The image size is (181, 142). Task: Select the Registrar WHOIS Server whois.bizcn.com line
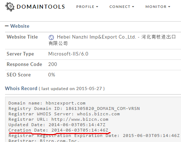64,114
